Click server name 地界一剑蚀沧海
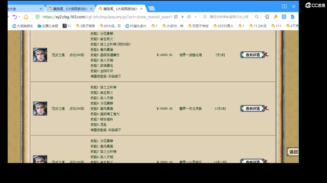The height and width of the screenshot is (183, 327). tap(191, 55)
